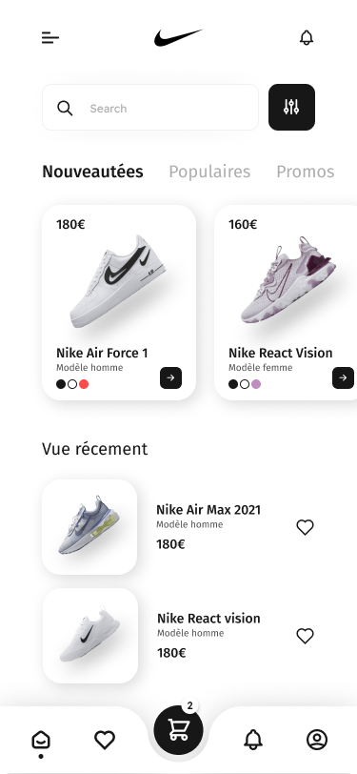The width and height of the screenshot is (357, 774).
Task: Select the Nouveautées tab
Action: pyautogui.click(x=92, y=172)
